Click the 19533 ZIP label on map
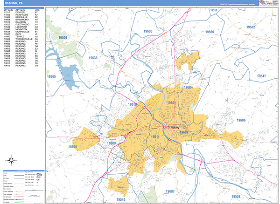Screen dimensions: 280x204 pyautogui.click(x=93, y=58)
